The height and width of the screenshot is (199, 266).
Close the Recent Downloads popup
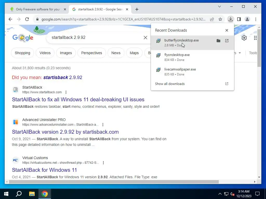pos(227,30)
